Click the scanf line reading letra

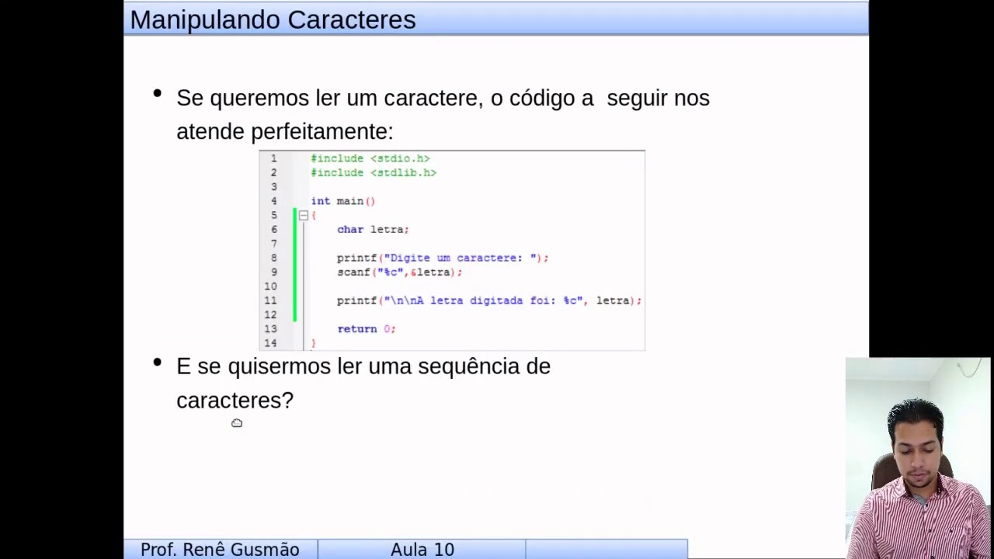click(399, 272)
